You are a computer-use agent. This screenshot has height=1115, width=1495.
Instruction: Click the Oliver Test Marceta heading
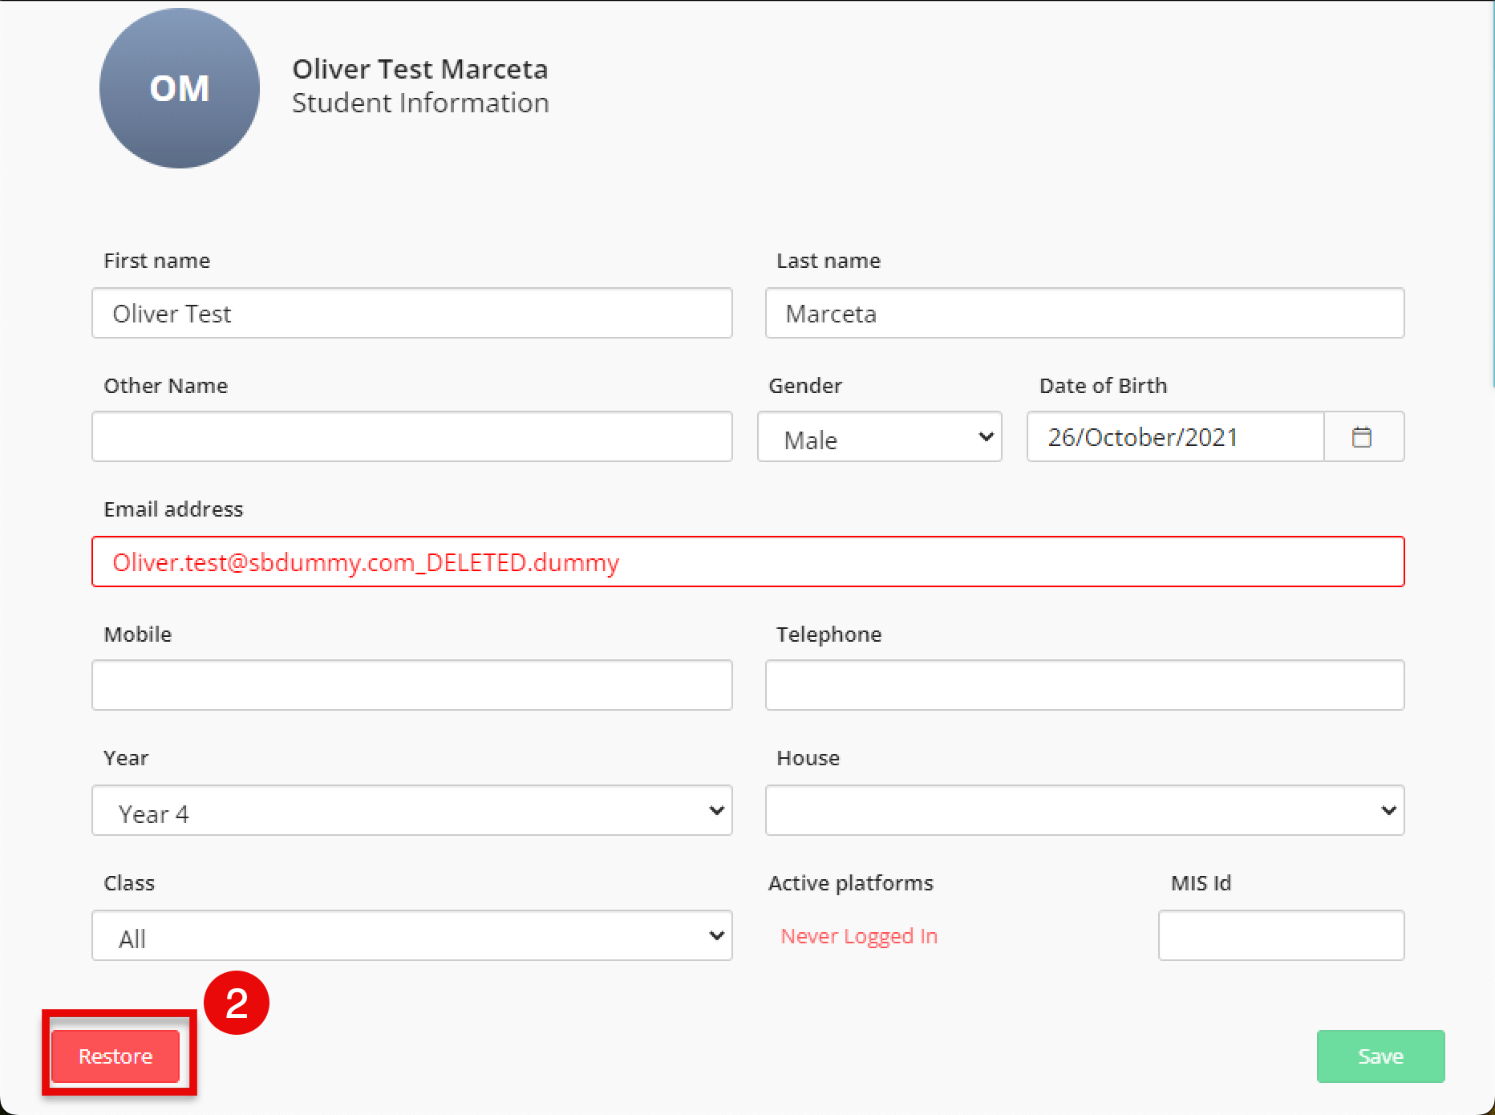419,69
